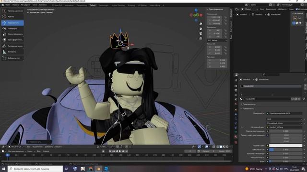
Task: Open the Material properties tab icon
Action: coord(236,137)
